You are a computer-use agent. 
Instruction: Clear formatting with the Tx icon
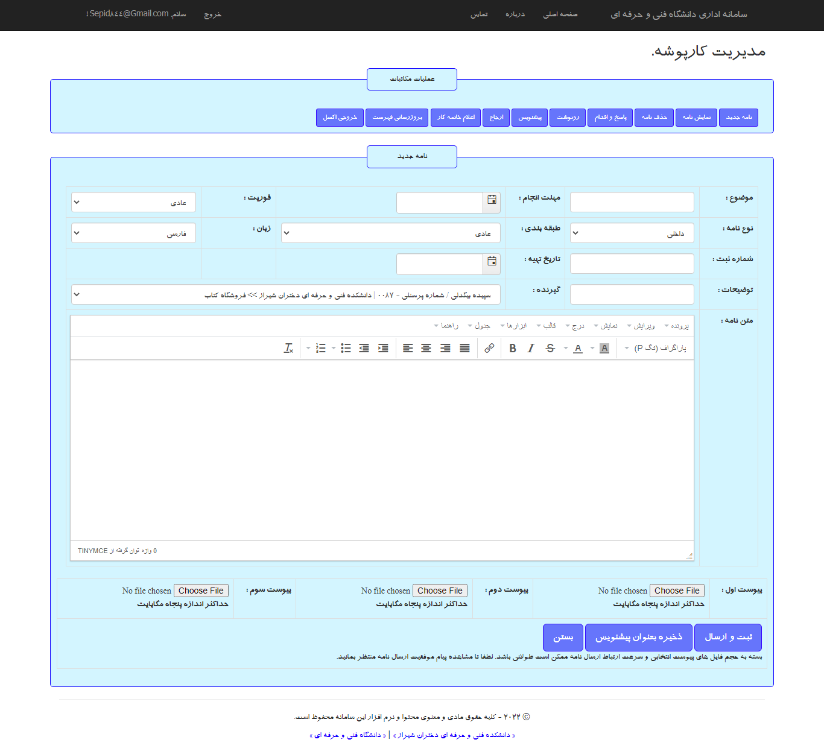click(288, 348)
